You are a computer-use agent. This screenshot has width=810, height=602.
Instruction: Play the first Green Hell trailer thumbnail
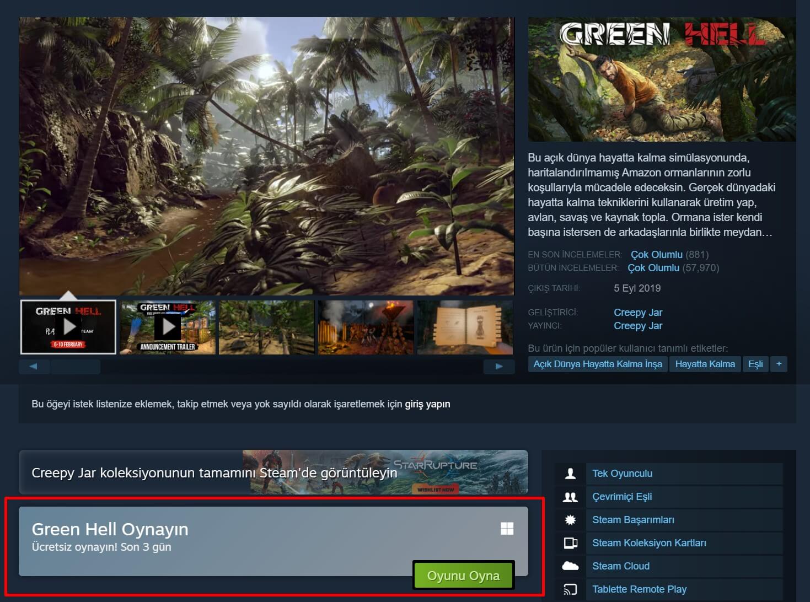(x=68, y=327)
